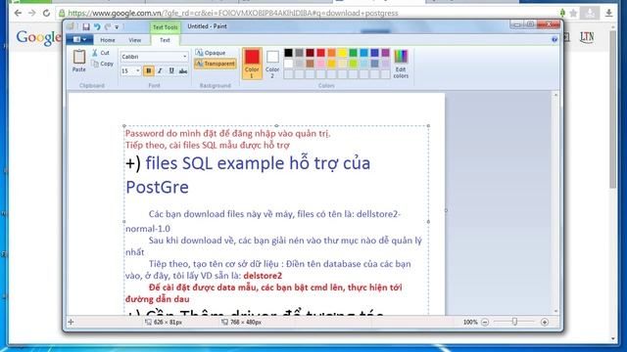Screen dimensions: 627x352
Task: Click the canvas right-edge resize handle
Action: pyautogui.click(x=447, y=210)
